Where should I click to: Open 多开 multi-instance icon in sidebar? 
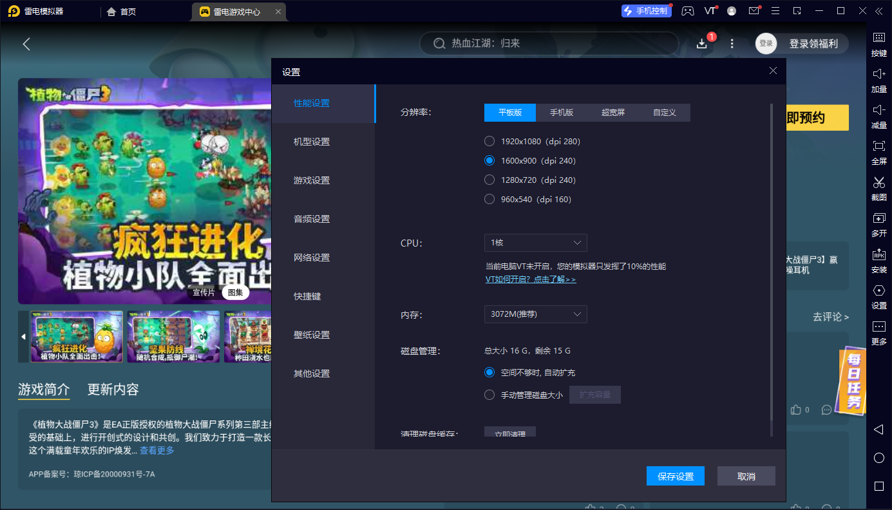pos(878,218)
